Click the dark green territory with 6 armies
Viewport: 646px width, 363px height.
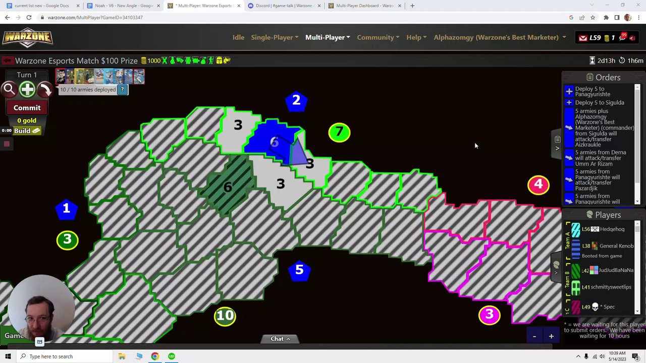tap(228, 187)
